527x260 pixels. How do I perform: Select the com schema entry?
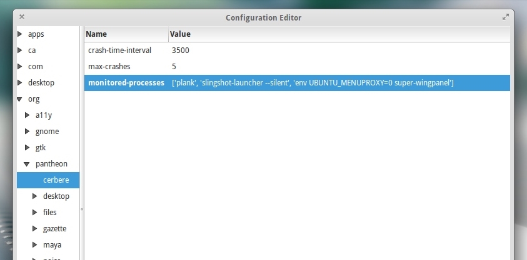pyautogui.click(x=35, y=66)
